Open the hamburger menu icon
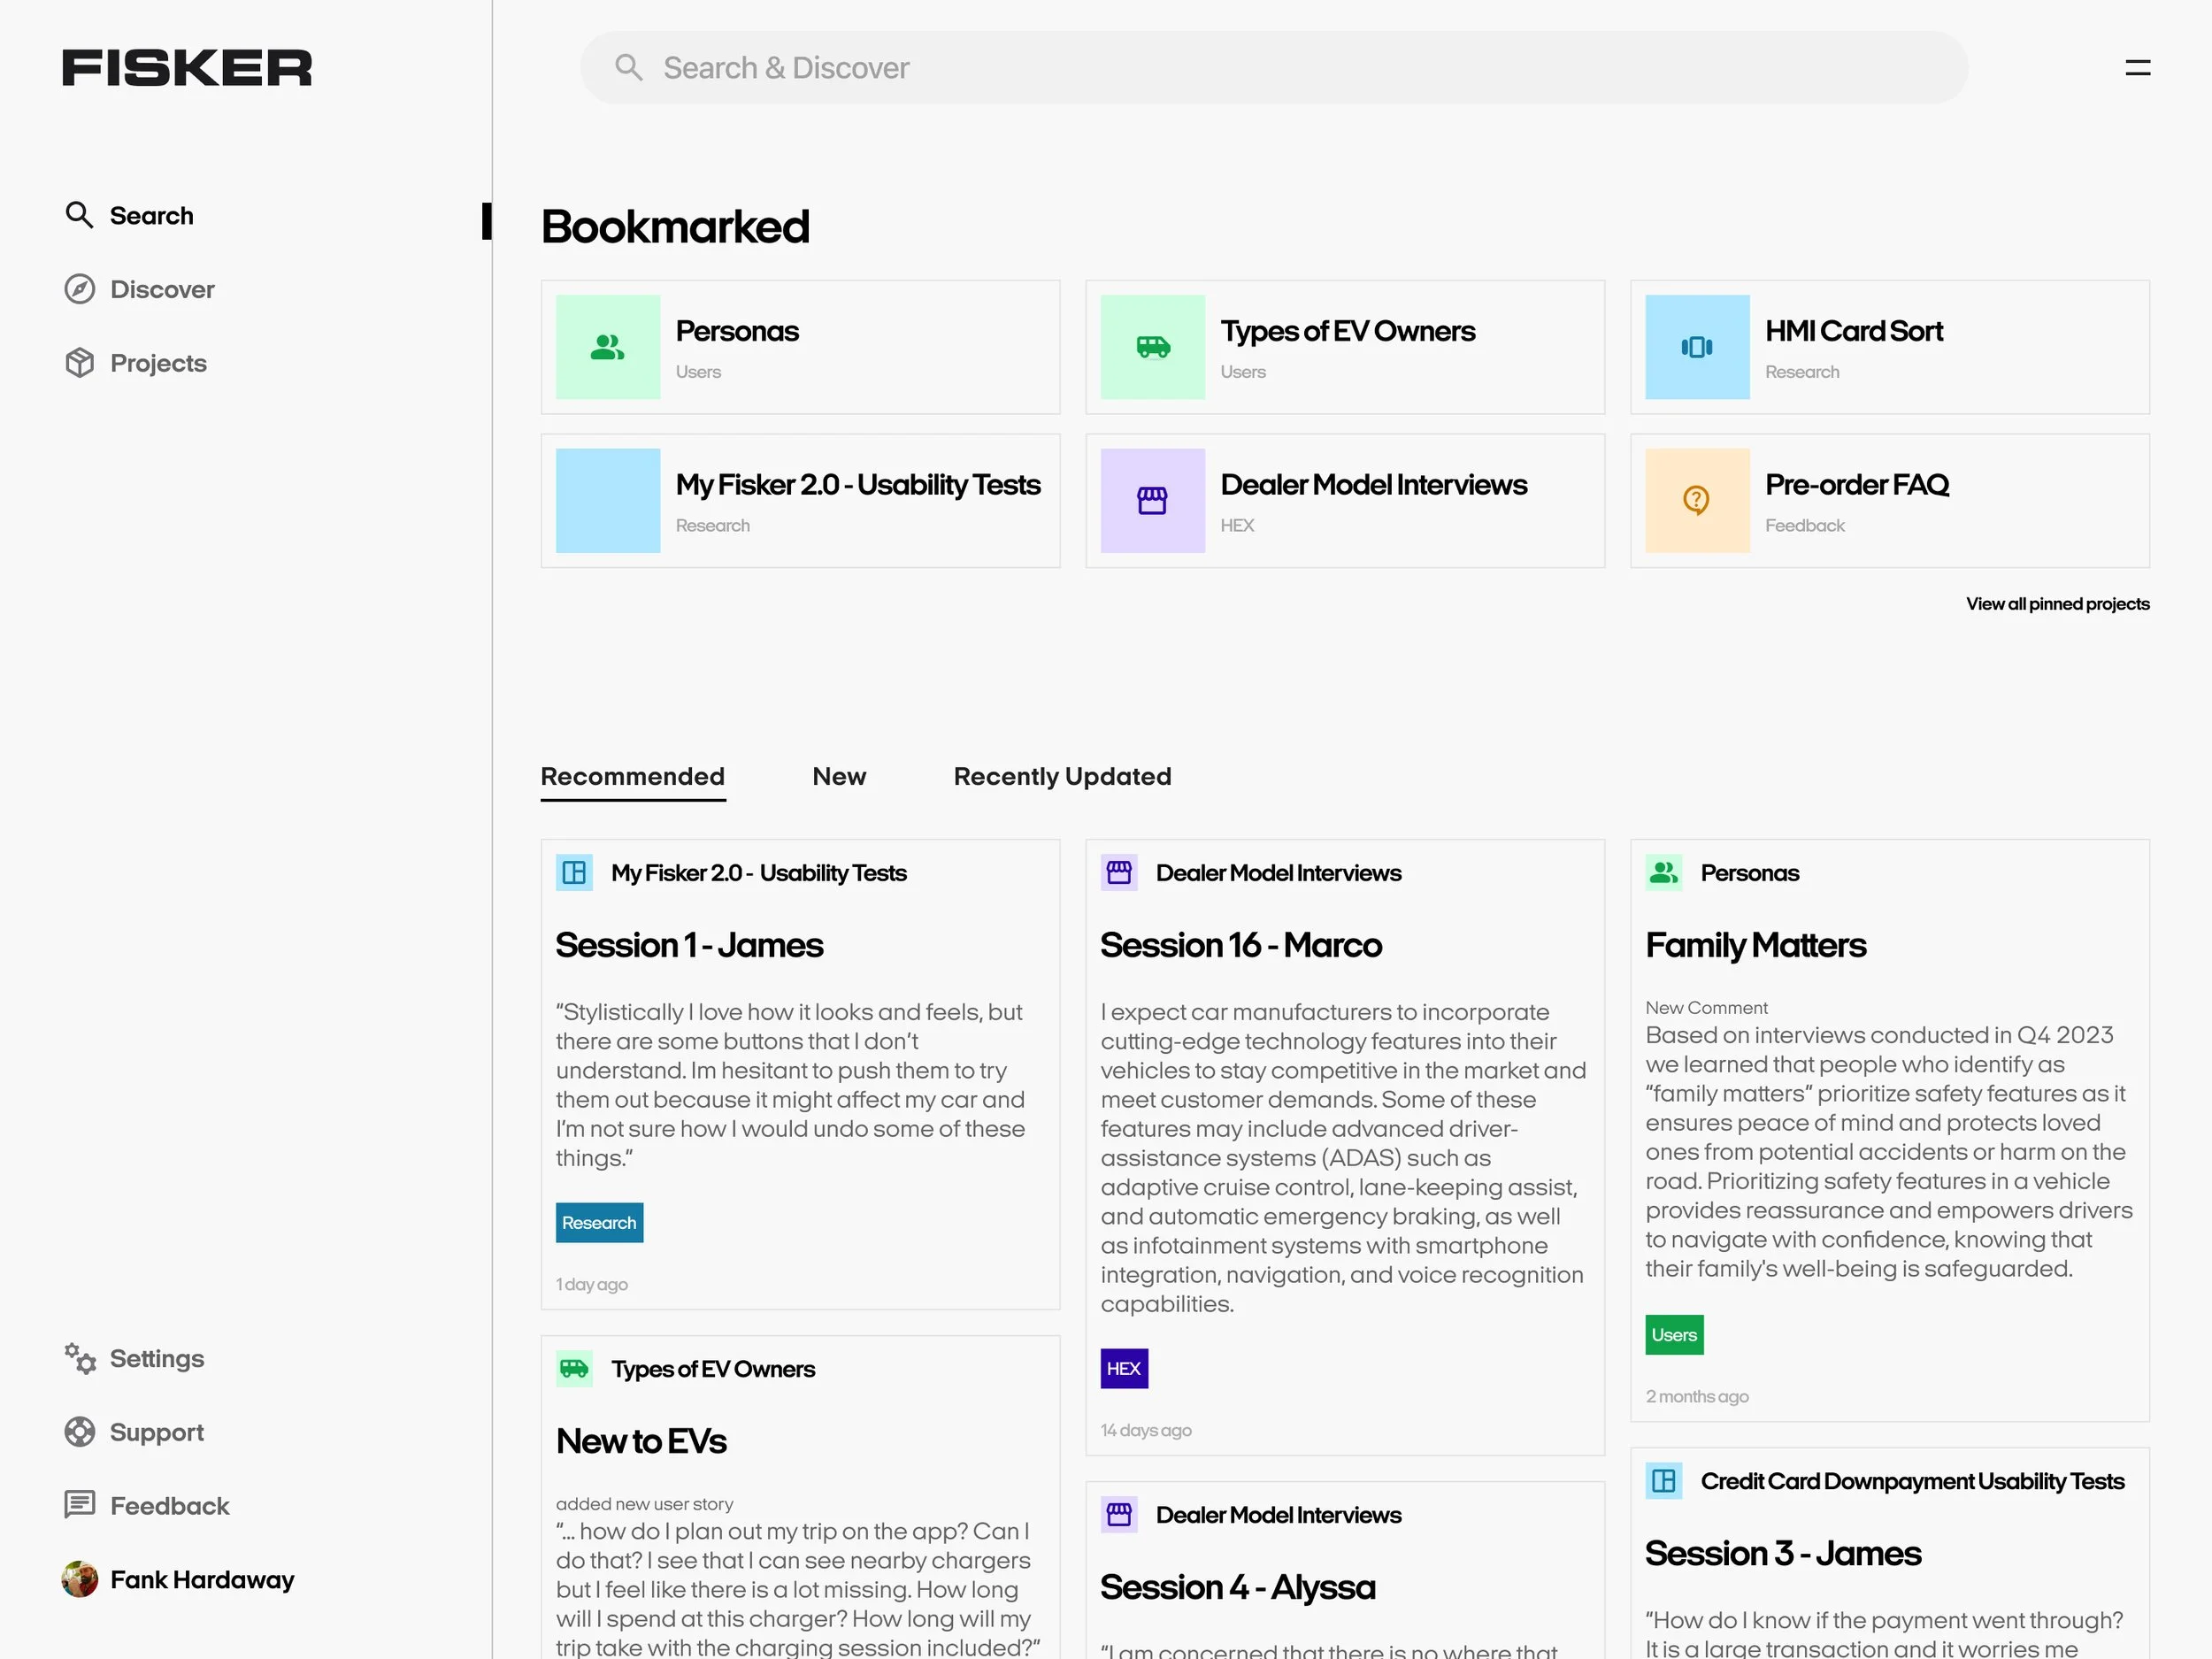This screenshot has width=2212, height=1659. tap(2137, 68)
